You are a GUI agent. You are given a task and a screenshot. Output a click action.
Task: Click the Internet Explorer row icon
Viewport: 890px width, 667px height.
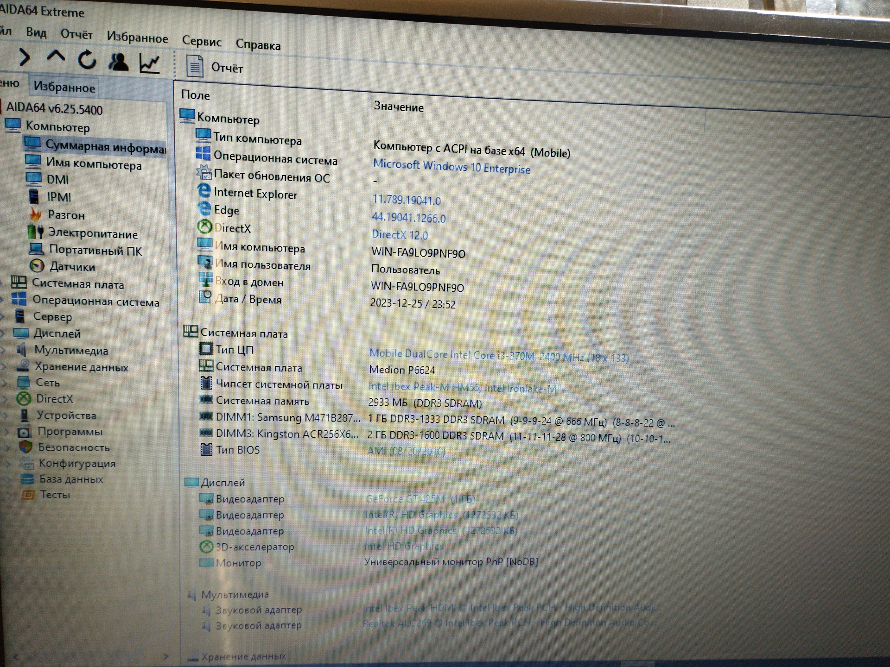(204, 190)
